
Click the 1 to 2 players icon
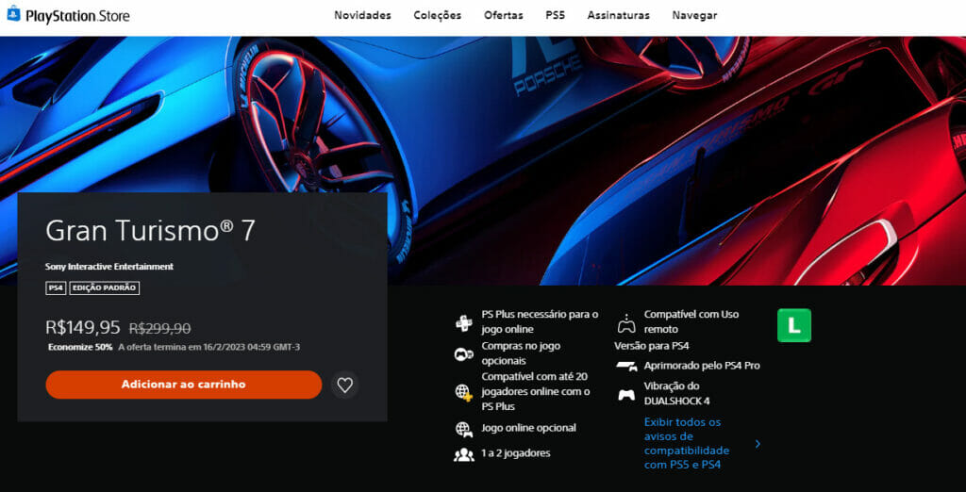pos(463,454)
